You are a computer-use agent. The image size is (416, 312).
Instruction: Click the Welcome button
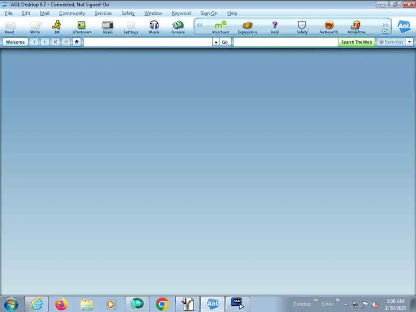click(15, 42)
